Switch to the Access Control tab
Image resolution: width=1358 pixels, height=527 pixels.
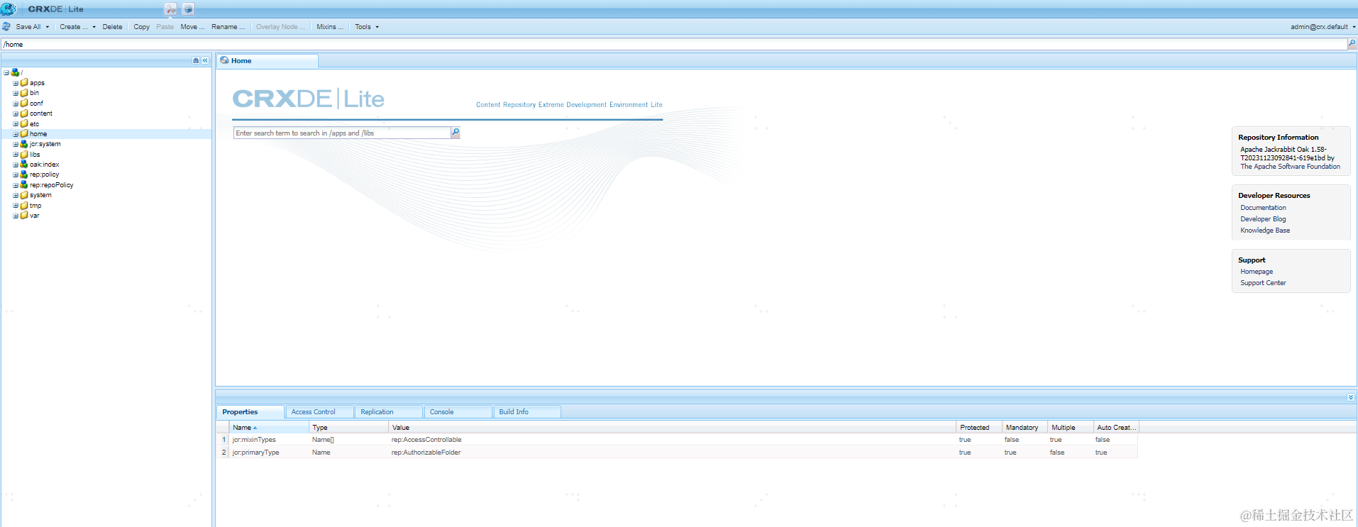coord(319,412)
